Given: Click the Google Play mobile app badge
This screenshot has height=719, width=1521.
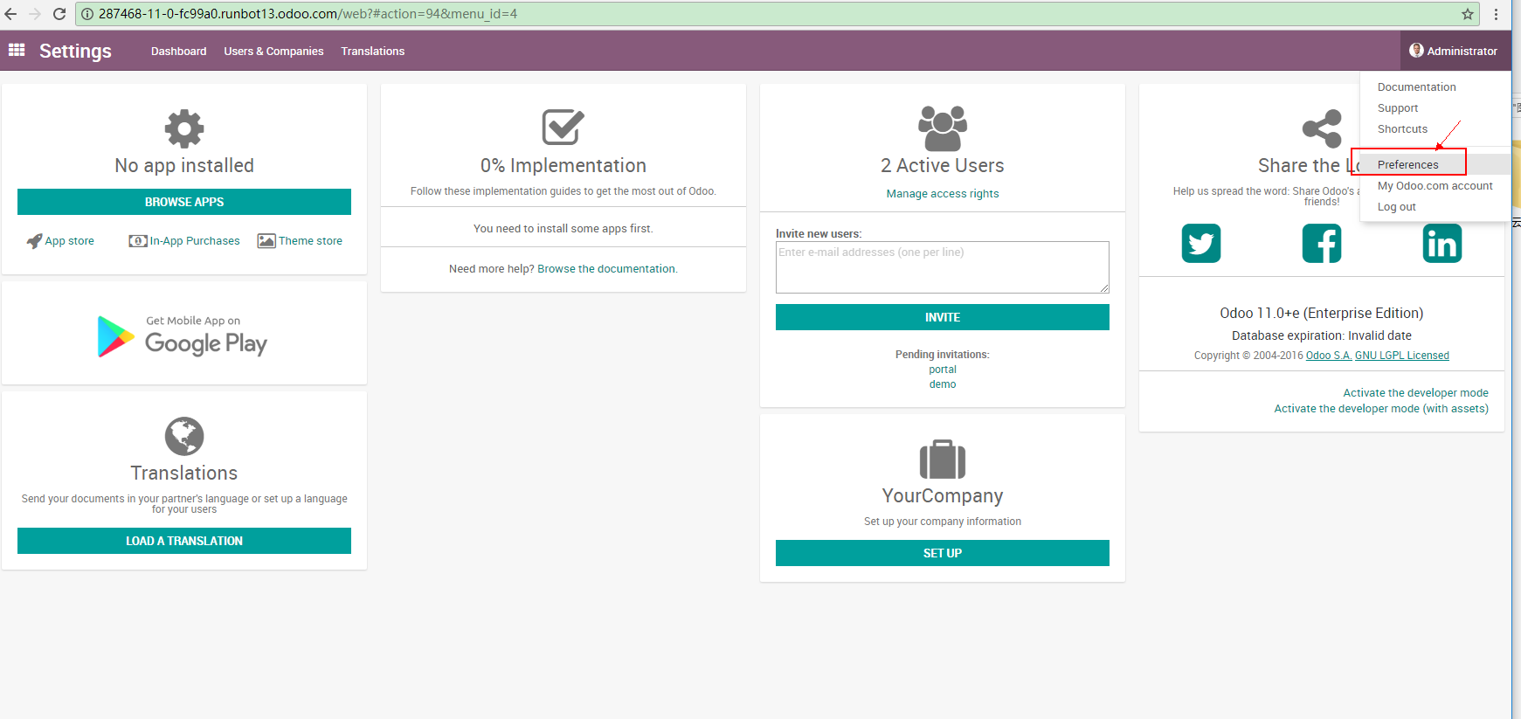Looking at the screenshot, I should click(x=183, y=335).
